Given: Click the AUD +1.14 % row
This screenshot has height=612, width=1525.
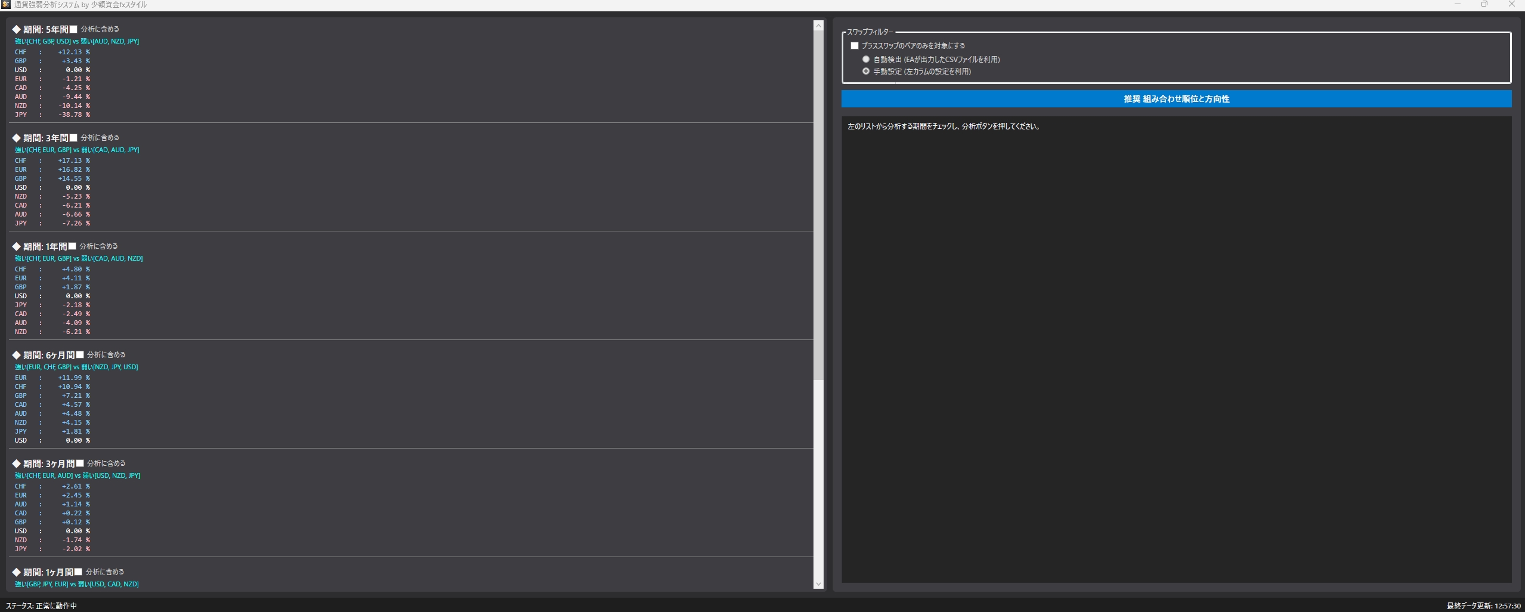Looking at the screenshot, I should (x=52, y=504).
